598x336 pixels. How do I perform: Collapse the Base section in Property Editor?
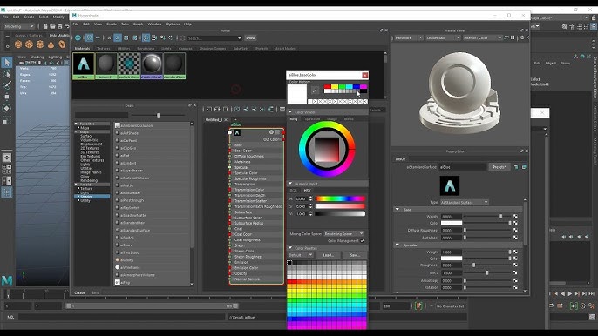(x=398, y=210)
